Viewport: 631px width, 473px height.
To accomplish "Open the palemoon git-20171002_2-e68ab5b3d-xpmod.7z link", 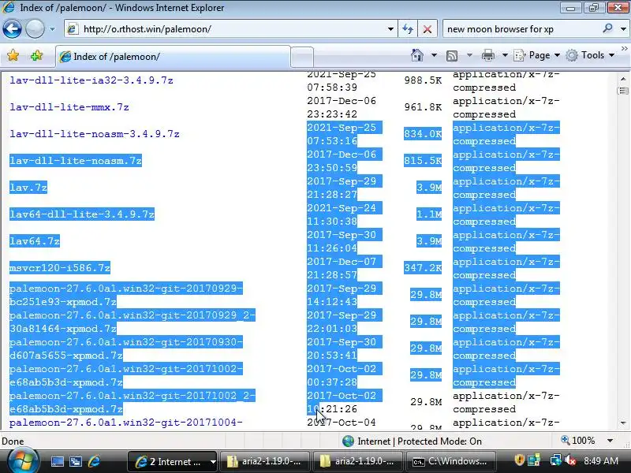I will (x=133, y=402).
